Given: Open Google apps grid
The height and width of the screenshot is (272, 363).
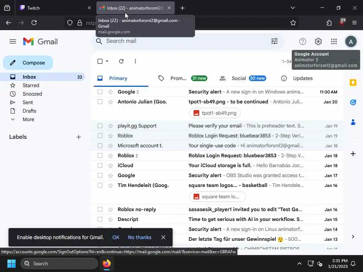Looking at the screenshot, I should pos(334,42).
